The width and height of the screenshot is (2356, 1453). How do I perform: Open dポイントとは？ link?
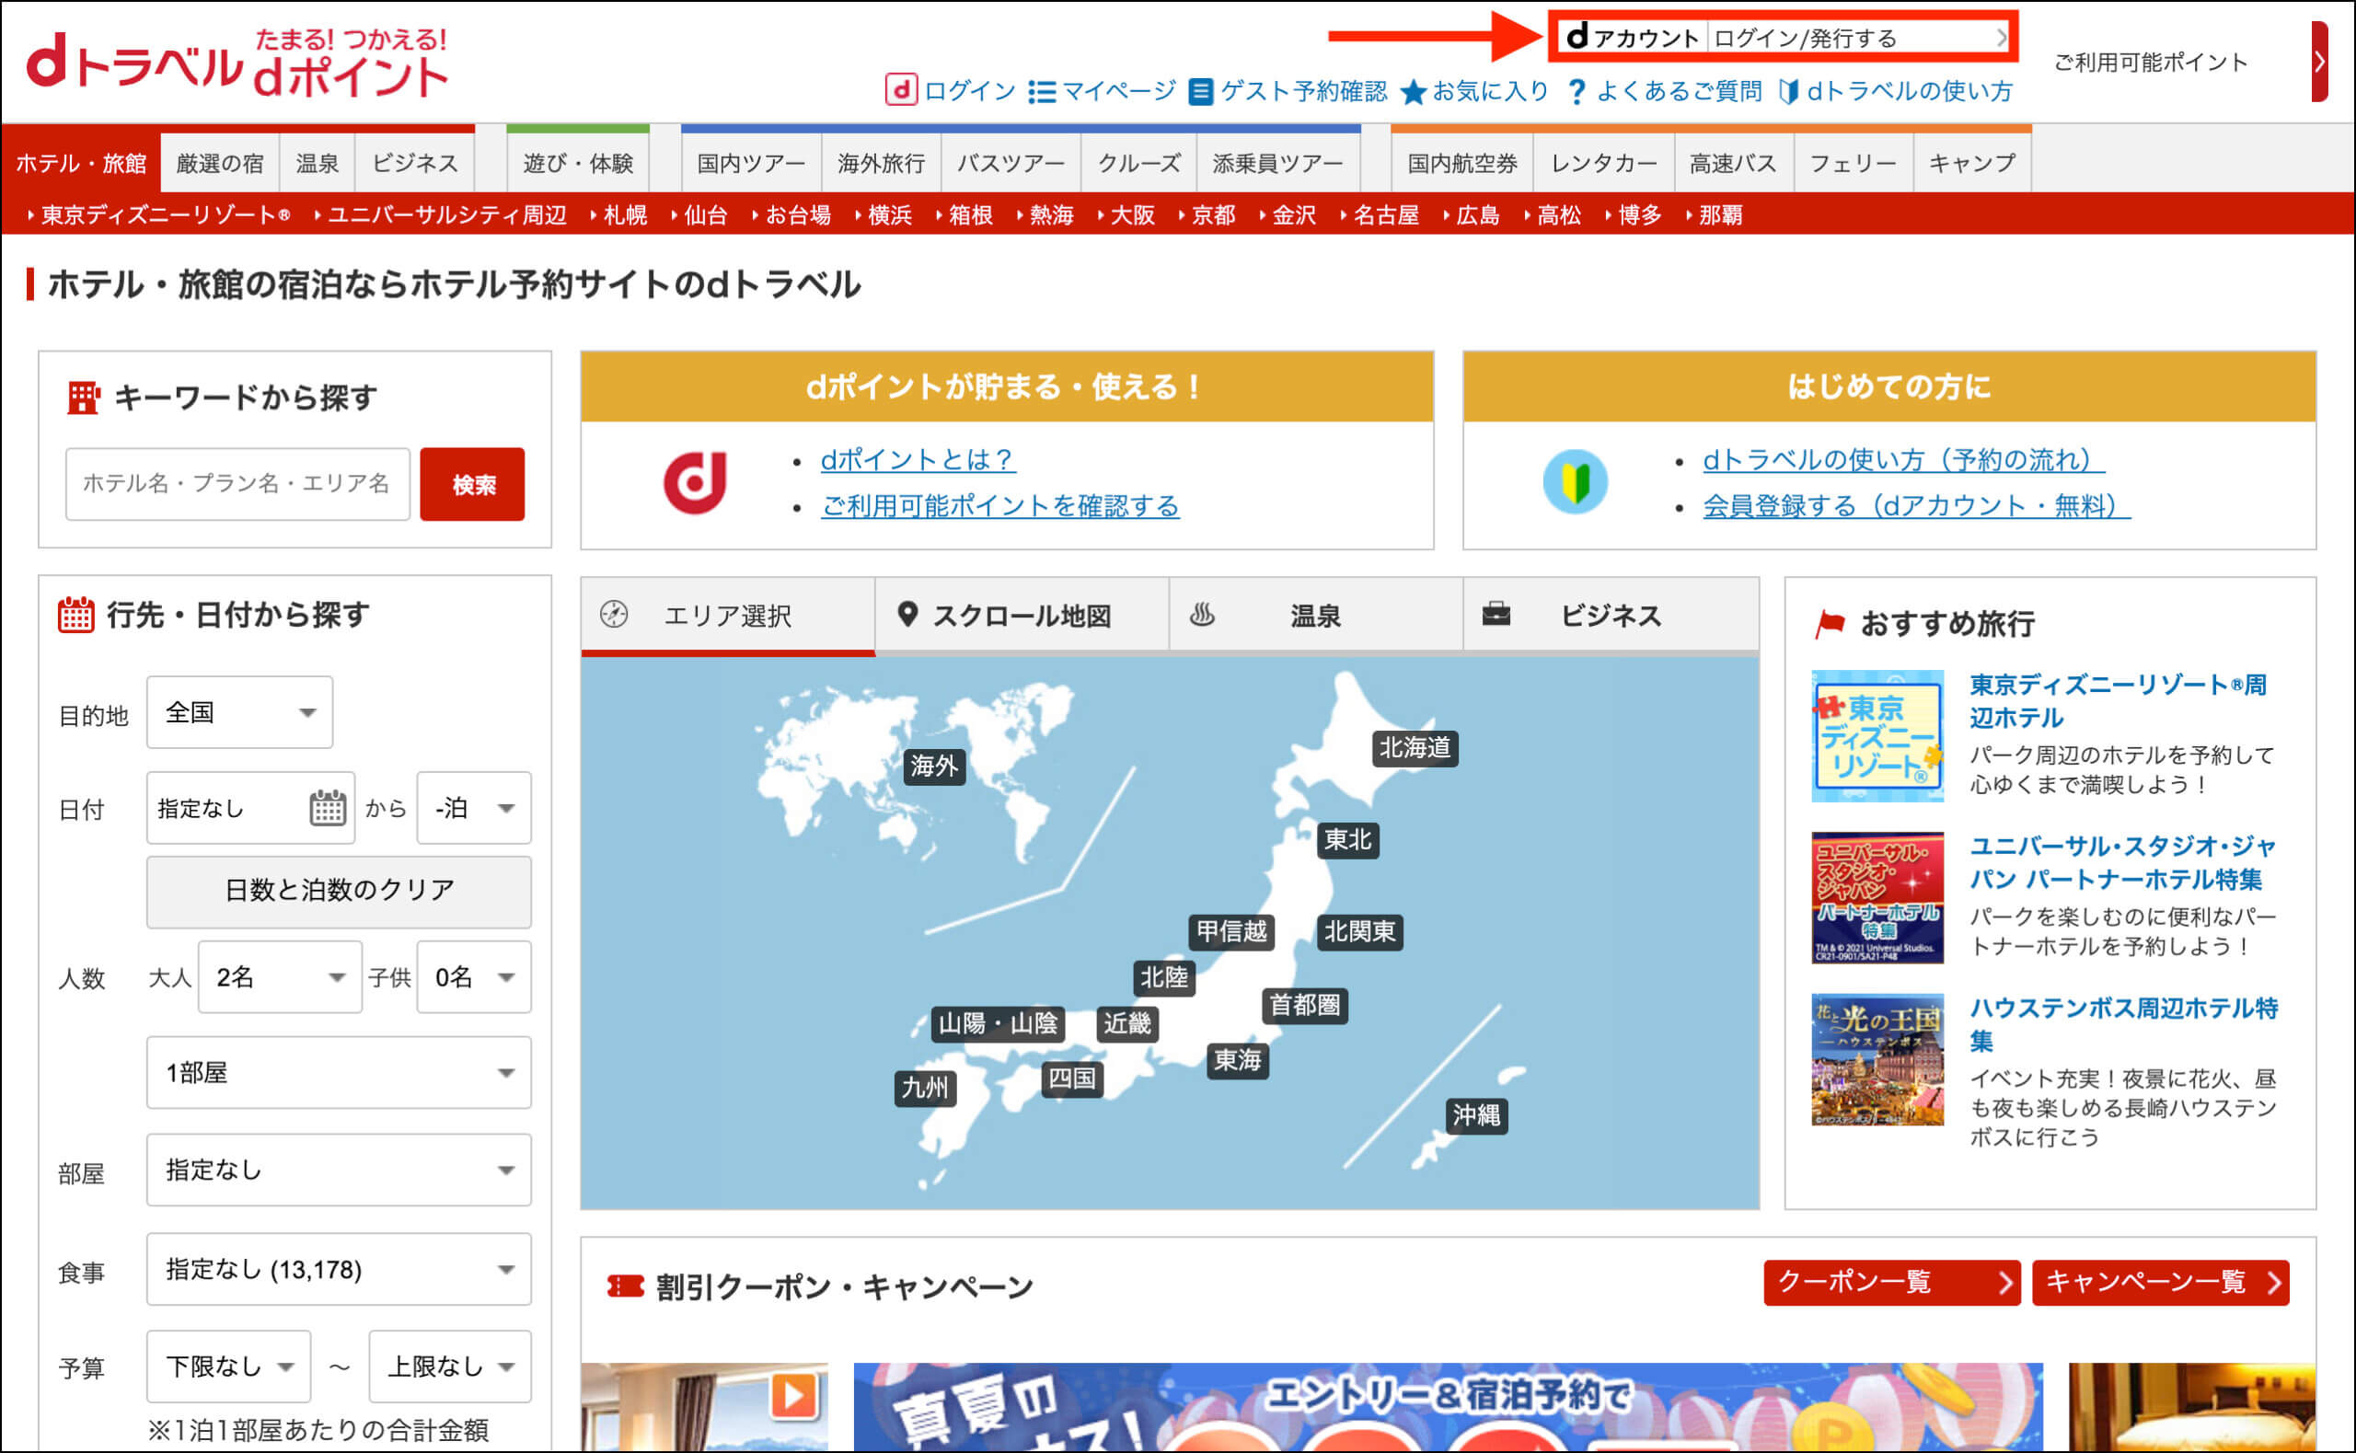[x=918, y=459]
